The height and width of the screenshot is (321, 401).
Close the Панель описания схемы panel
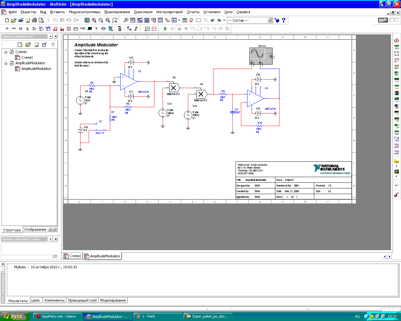click(x=56, y=239)
